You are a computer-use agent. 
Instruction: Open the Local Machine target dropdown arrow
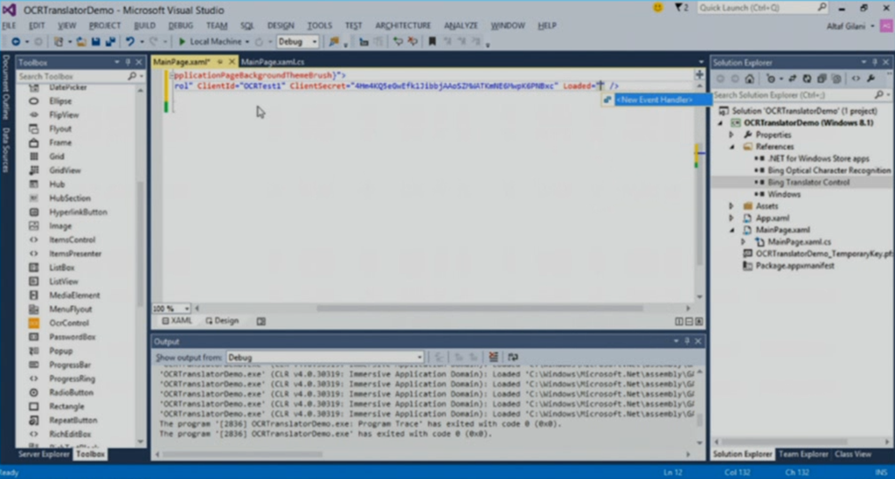247,42
